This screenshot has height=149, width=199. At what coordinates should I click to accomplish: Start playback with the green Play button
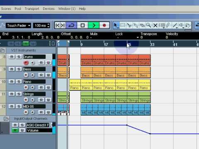pos(94,26)
